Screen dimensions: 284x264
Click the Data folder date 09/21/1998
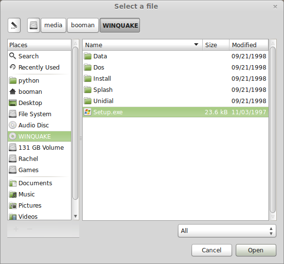click(x=248, y=56)
